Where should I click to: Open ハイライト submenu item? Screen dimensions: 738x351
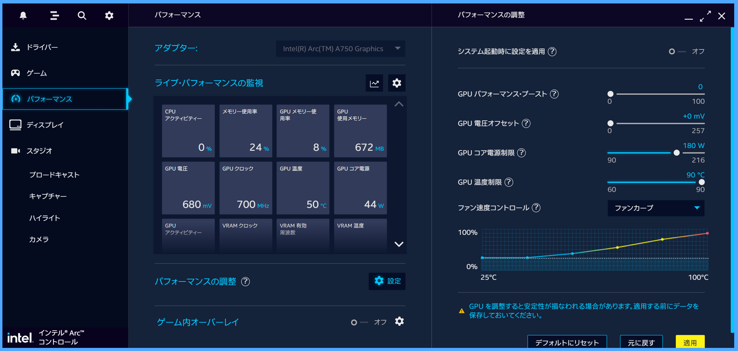[x=45, y=218]
